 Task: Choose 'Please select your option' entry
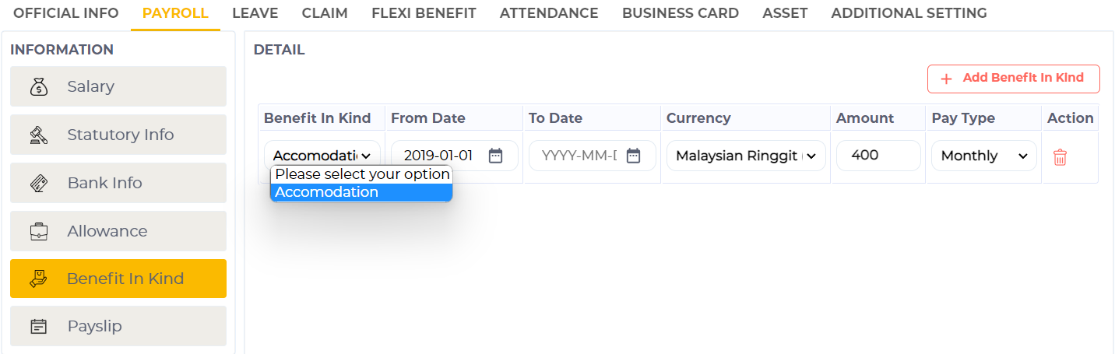(x=361, y=173)
